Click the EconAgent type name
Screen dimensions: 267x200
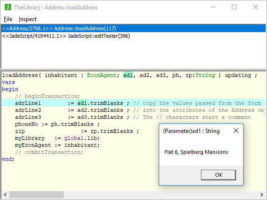pyautogui.click(x=102, y=75)
